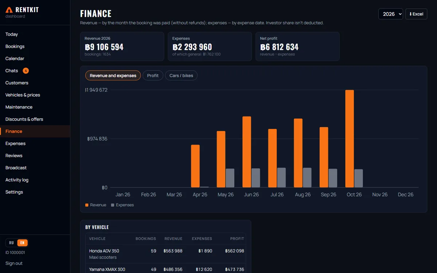Click the Oct 26 revenue bar
The image size is (437, 273).
point(350,139)
